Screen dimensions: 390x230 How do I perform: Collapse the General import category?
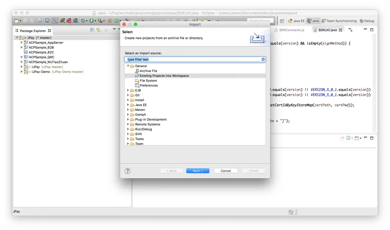(128, 66)
